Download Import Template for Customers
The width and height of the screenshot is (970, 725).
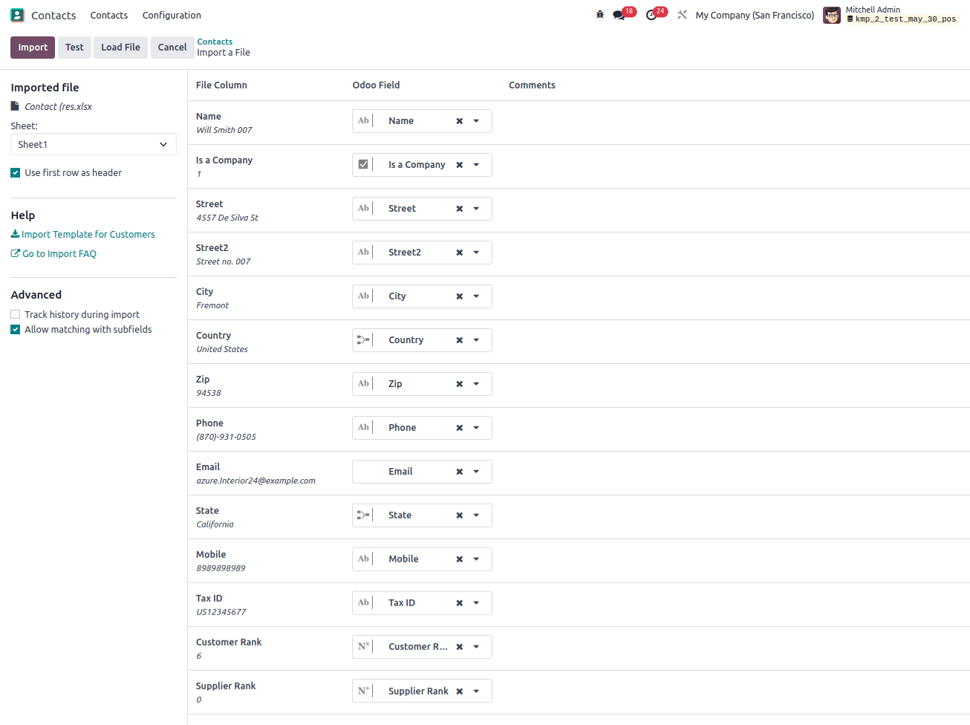(x=88, y=234)
